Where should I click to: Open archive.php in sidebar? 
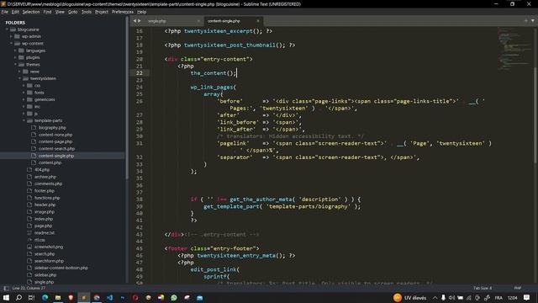click(45, 177)
